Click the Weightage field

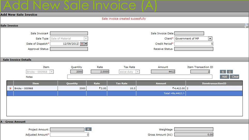click(194, 129)
